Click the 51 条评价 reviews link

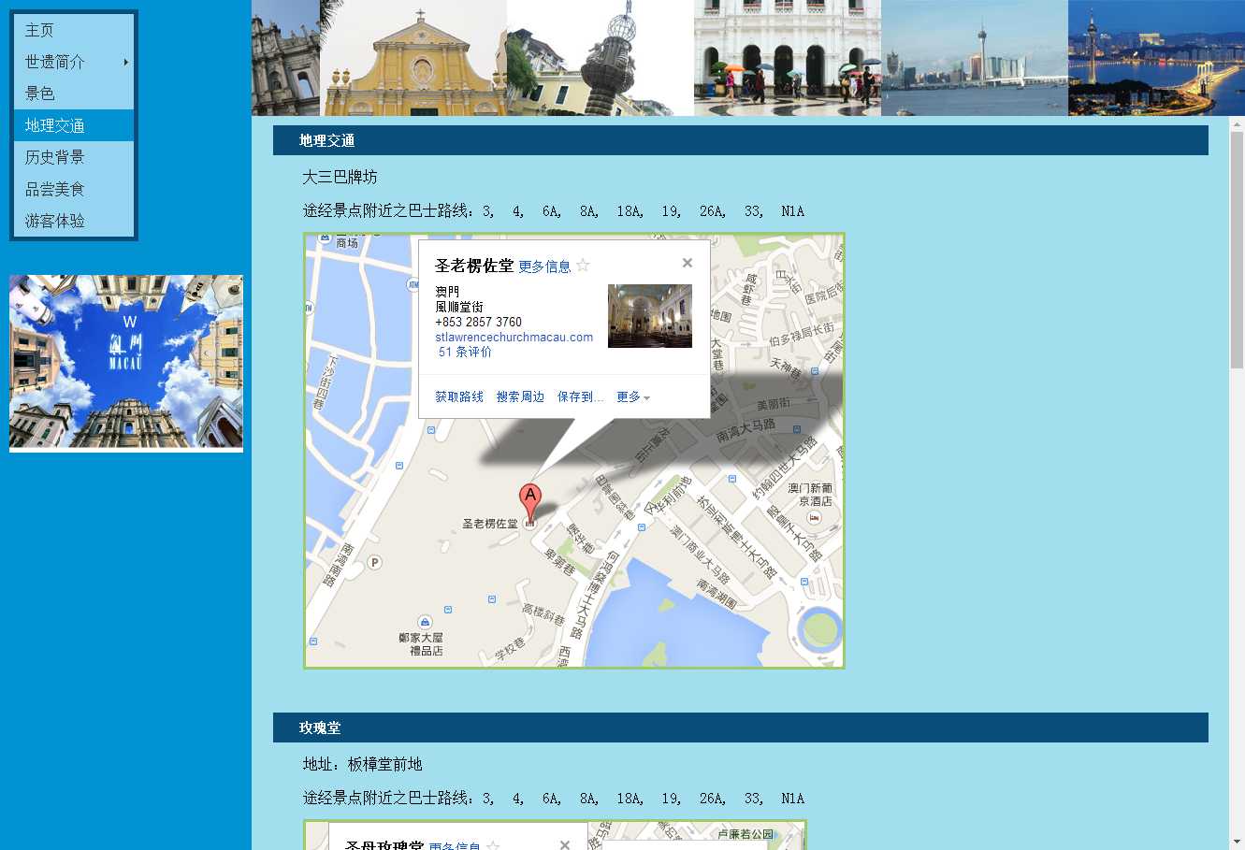pyautogui.click(x=465, y=352)
